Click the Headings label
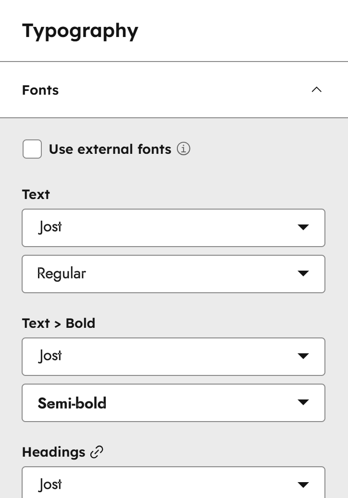The width and height of the screenshot is (348, 498). click(x=54, y=452)
